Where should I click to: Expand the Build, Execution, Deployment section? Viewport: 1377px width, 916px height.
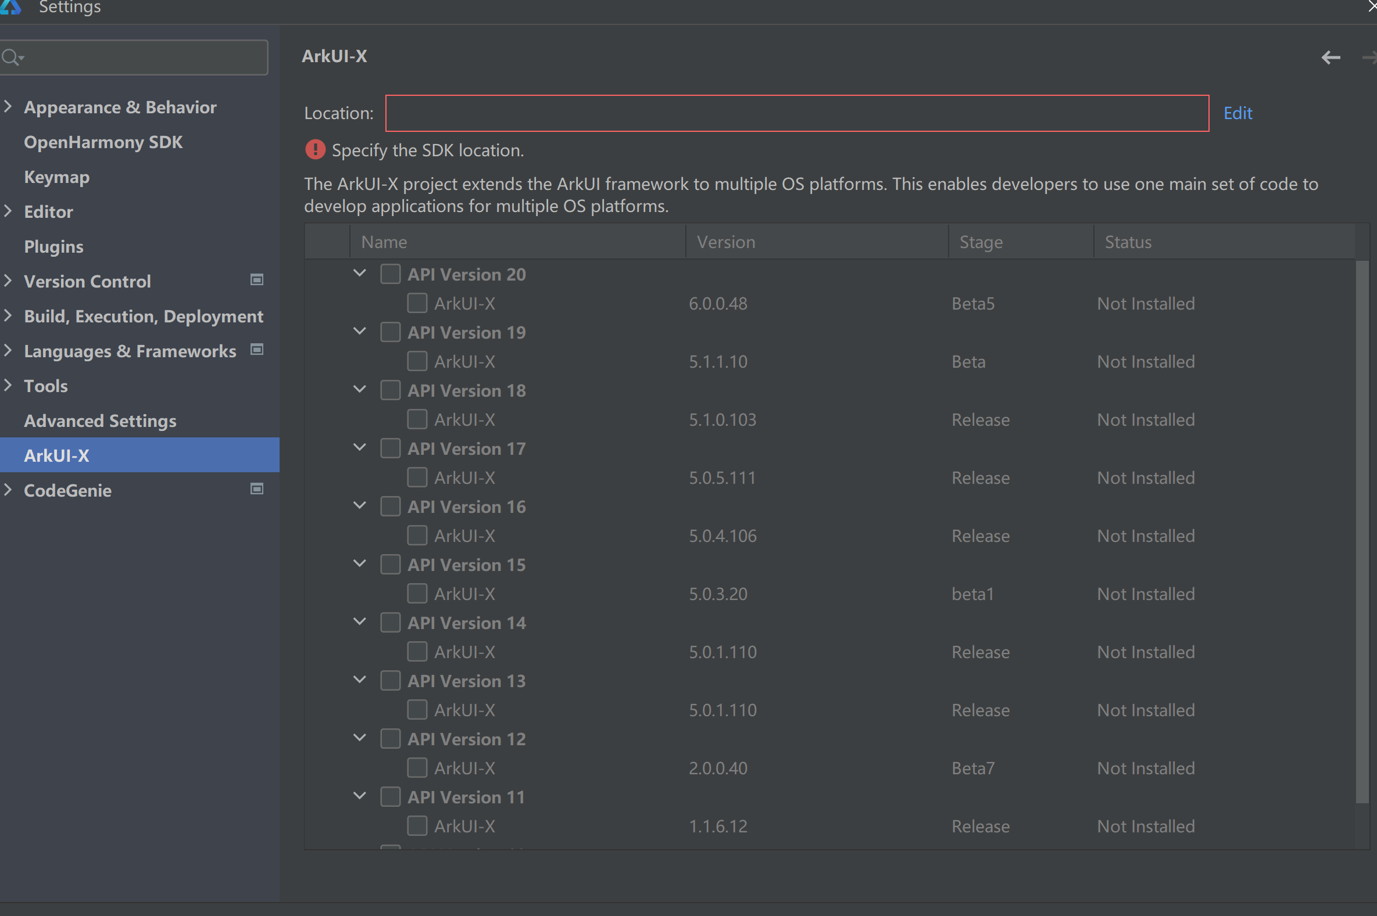coord(8,315)
